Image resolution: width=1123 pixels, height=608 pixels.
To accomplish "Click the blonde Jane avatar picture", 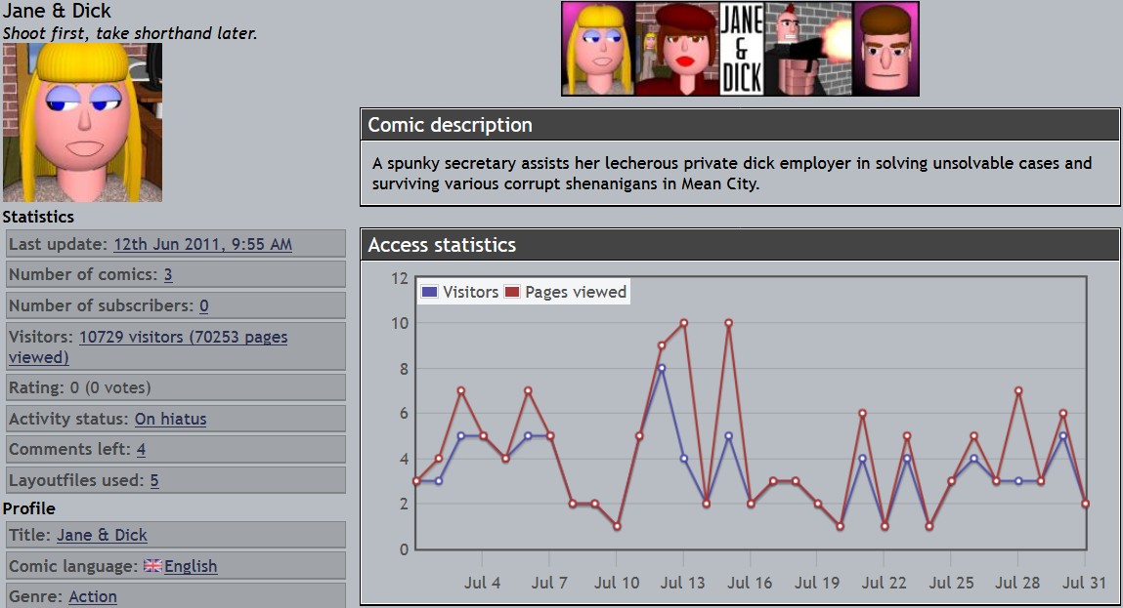I will point(82,122).
